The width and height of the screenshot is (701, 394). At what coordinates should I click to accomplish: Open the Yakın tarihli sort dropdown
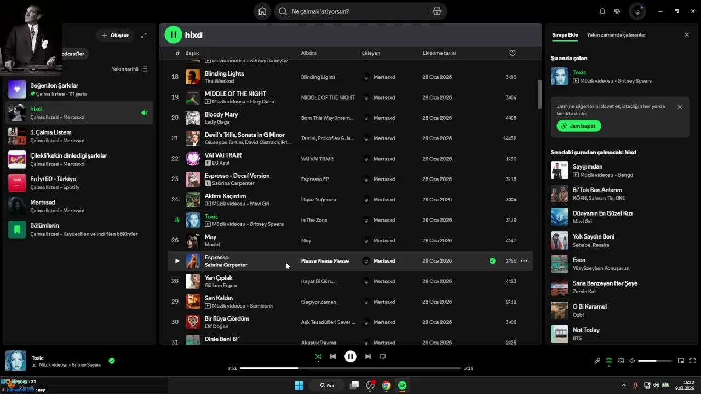coord(129,69)
